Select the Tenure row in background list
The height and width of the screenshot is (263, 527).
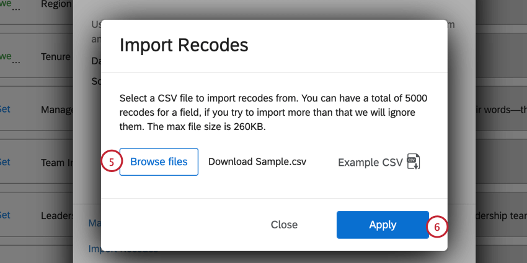click(x=56, y=57)
